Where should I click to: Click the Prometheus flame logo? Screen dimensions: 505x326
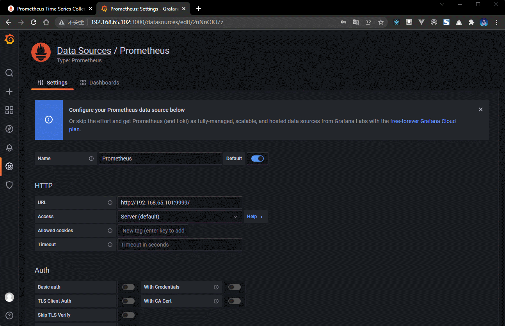41,53
